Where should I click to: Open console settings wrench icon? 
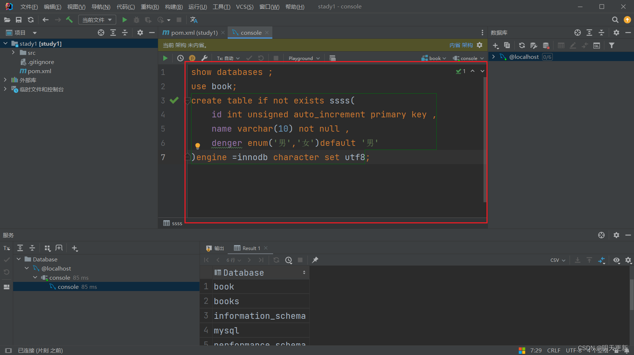coord(205,58)
